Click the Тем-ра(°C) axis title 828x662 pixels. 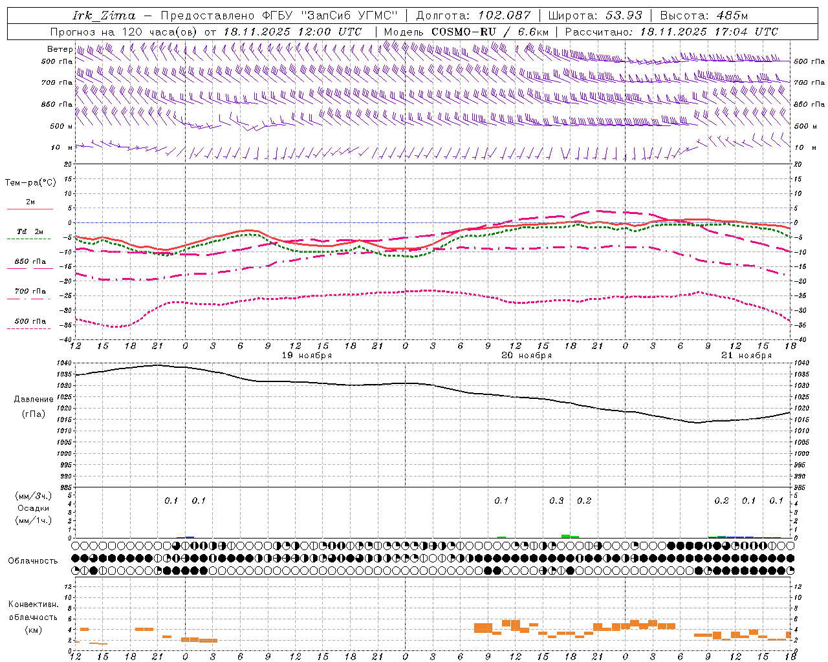click(x=30, y=183)
